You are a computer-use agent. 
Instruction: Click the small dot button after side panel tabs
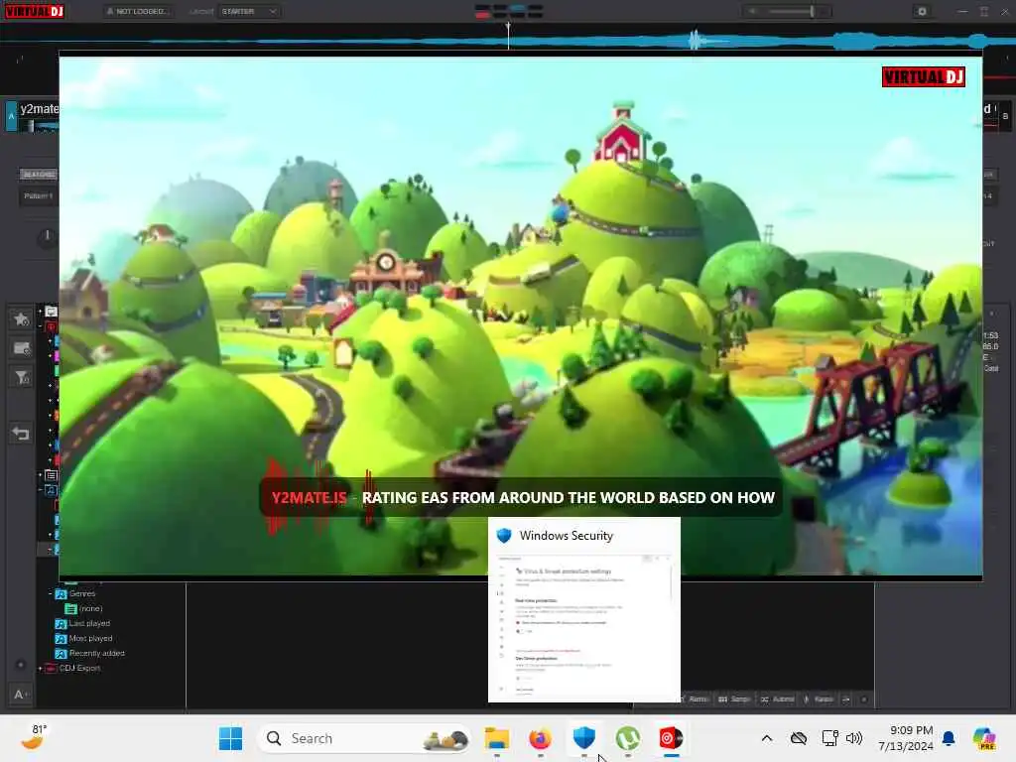864,699
